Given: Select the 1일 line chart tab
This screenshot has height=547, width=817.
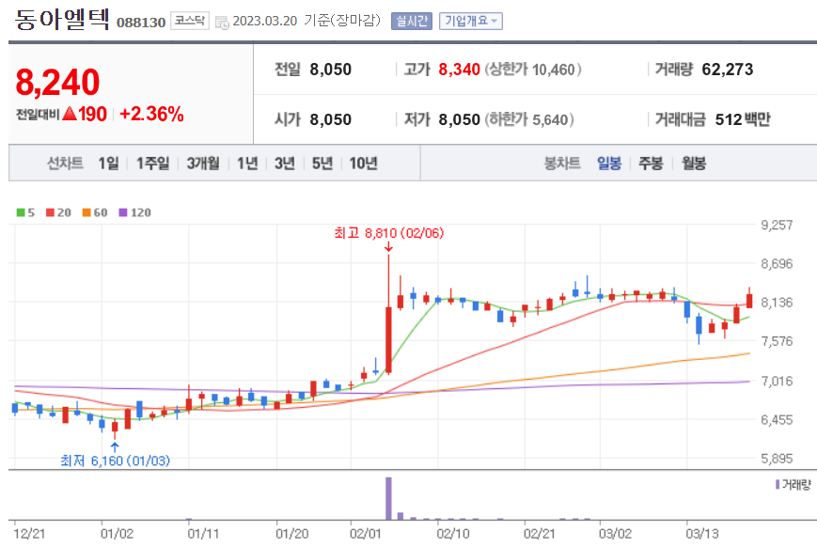Looking at the screenshot, I should (108, 164).
